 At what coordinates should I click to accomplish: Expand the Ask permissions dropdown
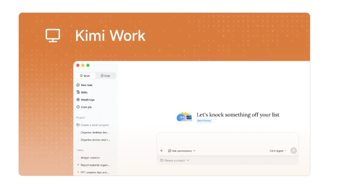182,151
